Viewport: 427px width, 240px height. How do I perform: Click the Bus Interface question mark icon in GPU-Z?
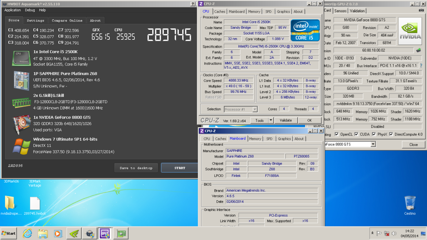coord(421,66)
